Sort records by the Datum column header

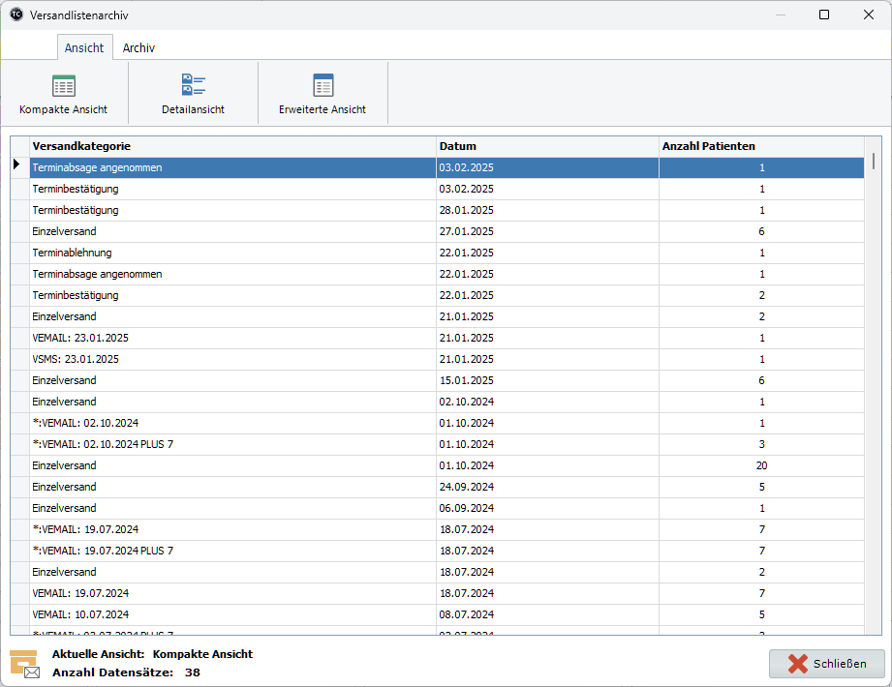[456, 146]
